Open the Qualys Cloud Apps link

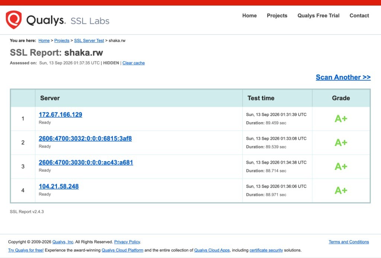[x=212, y=250]
